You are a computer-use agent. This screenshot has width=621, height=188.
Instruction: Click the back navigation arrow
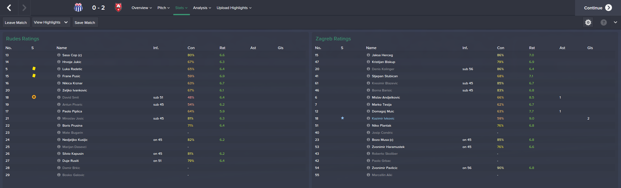click(x=9, y=8)
